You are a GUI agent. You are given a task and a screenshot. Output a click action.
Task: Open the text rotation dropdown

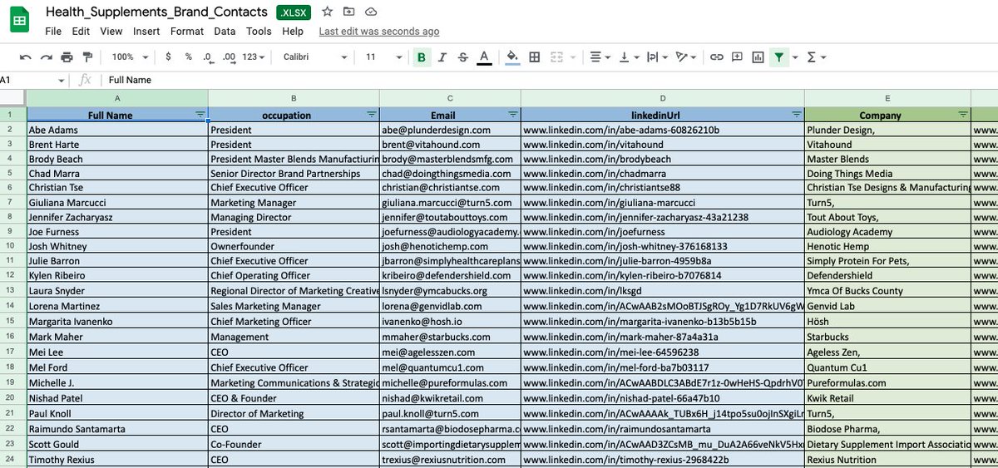(686, 57)
